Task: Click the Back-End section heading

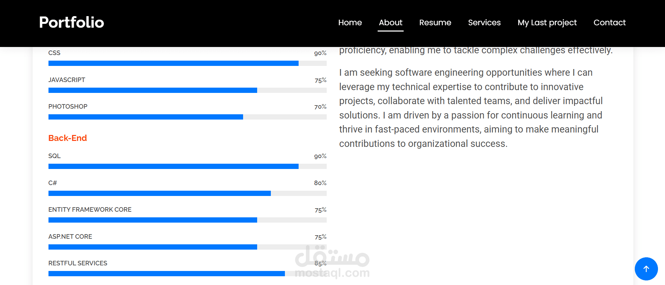Action: tap(67, 138)
